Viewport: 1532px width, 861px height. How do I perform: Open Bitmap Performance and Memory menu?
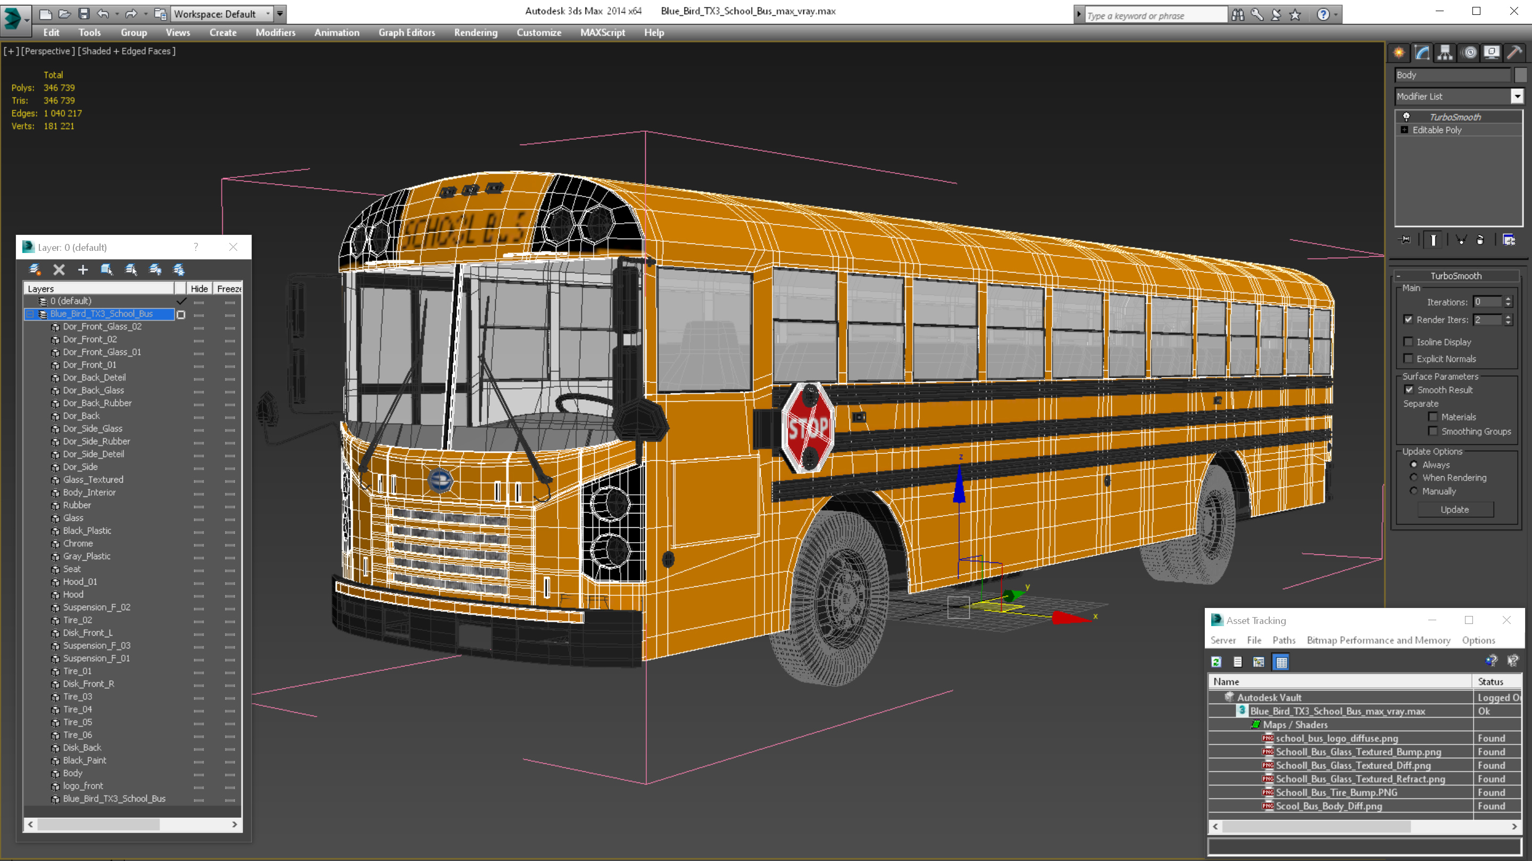click(x=1379, y=640)
